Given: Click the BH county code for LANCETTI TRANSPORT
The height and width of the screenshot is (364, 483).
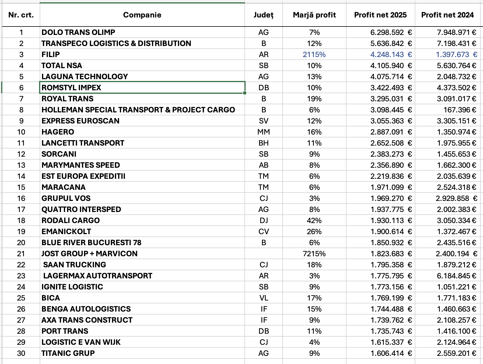Looking at the screenshot, I should point(264,143).
